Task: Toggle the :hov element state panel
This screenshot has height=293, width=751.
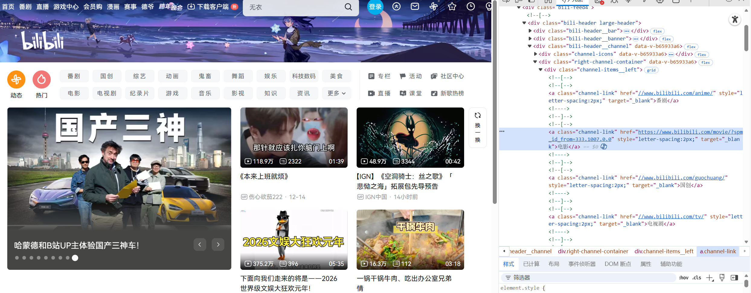Action: [684, 278]
